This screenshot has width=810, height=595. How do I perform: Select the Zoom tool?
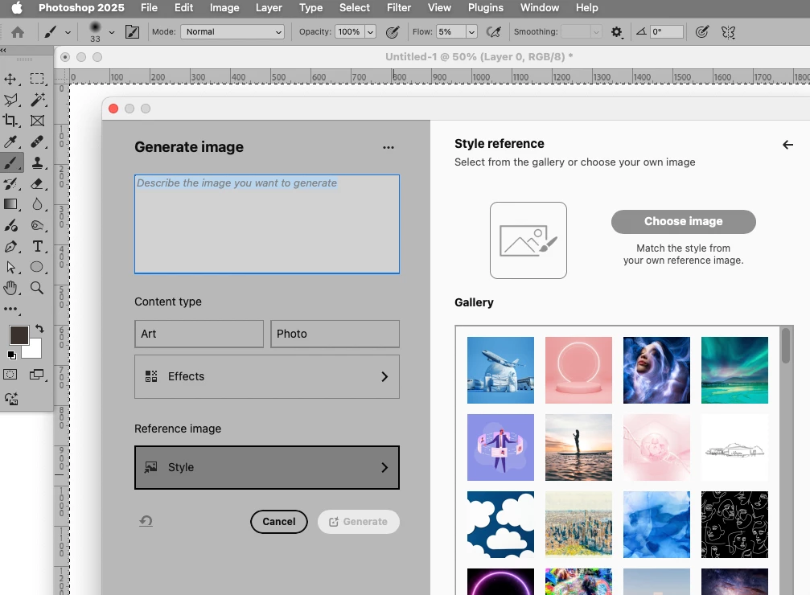[37, 288]
